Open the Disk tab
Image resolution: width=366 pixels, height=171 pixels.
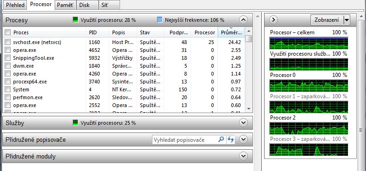point(88,5)
